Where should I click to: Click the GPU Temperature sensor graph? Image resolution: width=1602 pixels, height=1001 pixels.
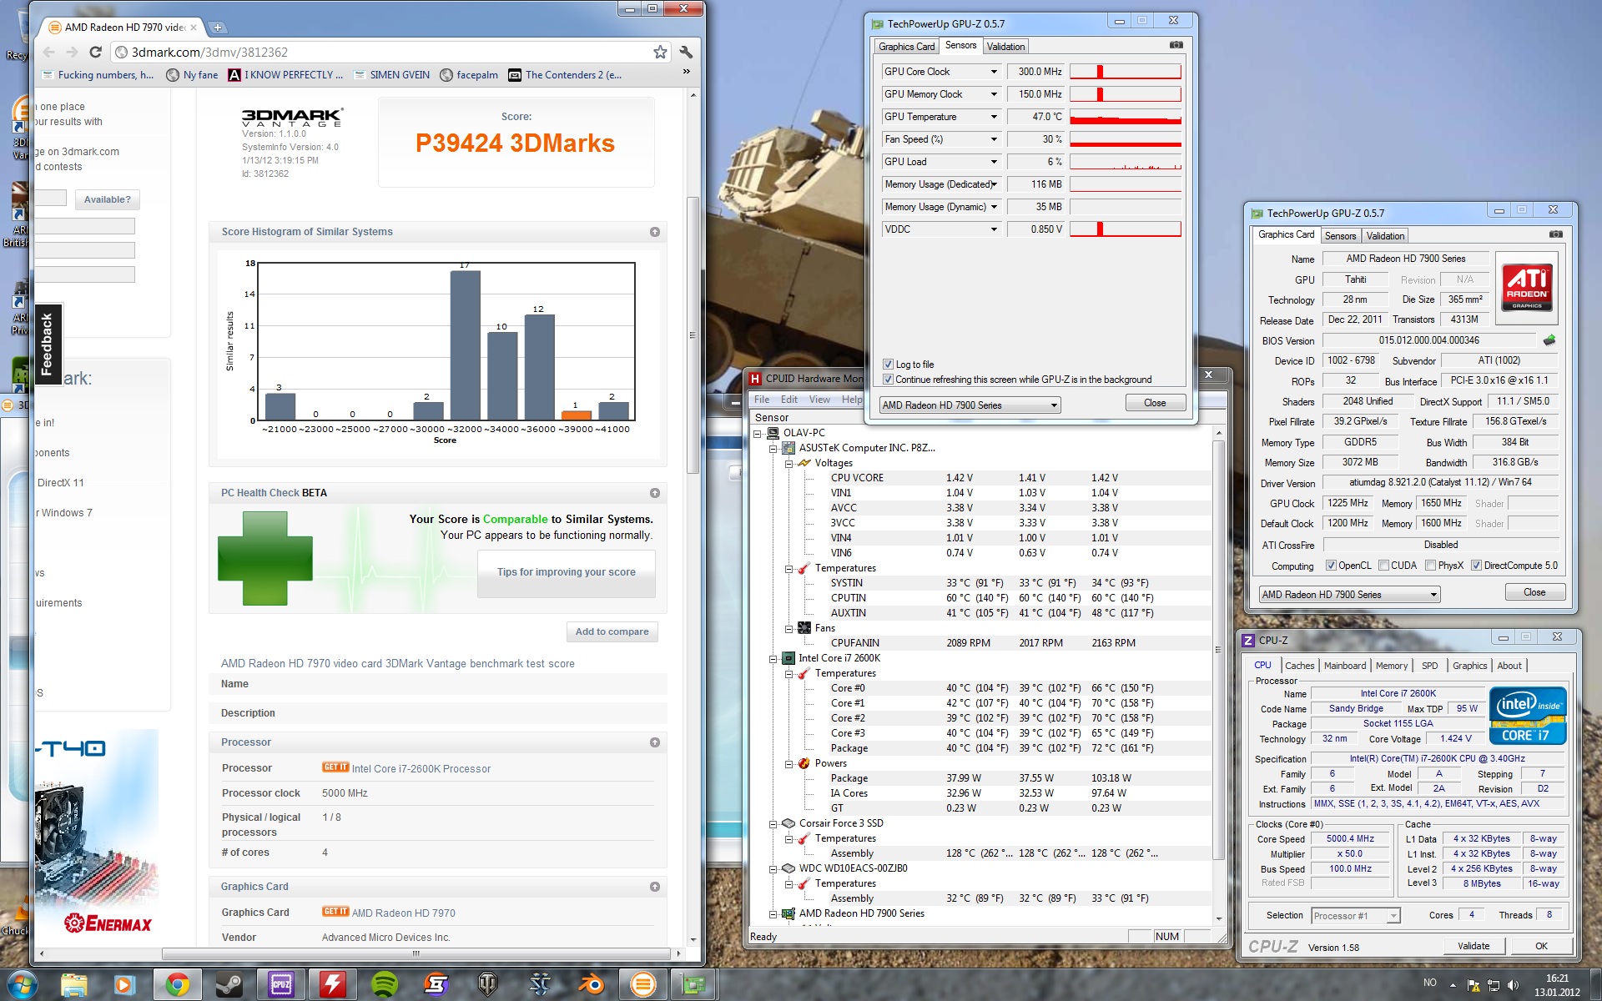click(x=1126, y=117)
